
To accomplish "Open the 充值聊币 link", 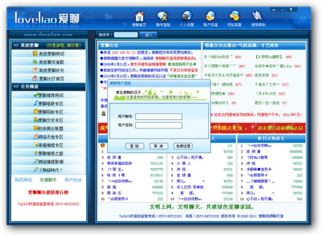I will click(48, 180).
